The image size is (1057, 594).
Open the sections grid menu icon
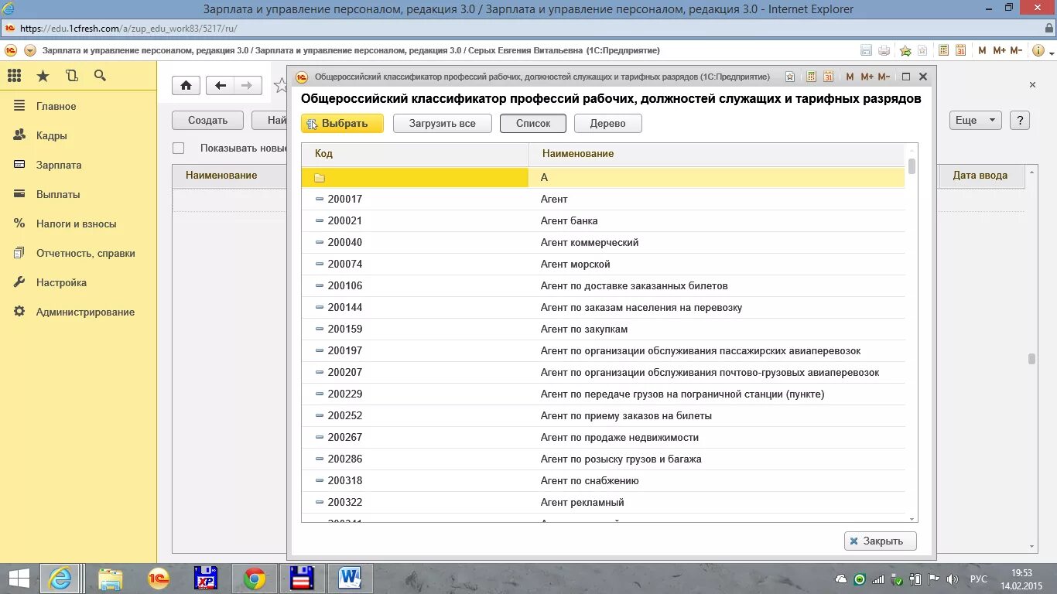(x=14, y=76)
